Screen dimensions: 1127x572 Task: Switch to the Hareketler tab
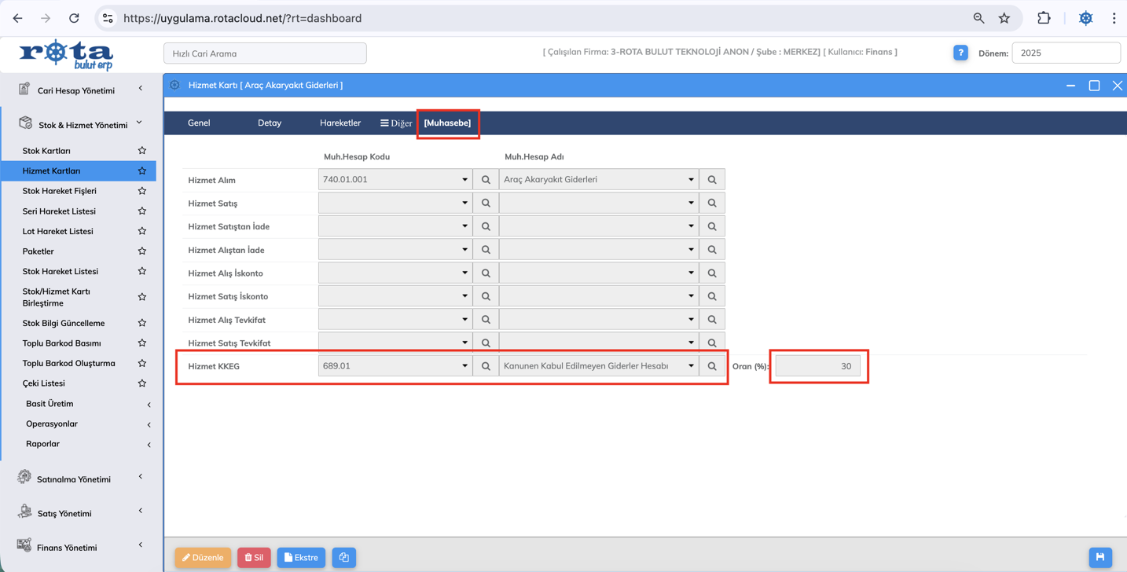pos(340,123)
